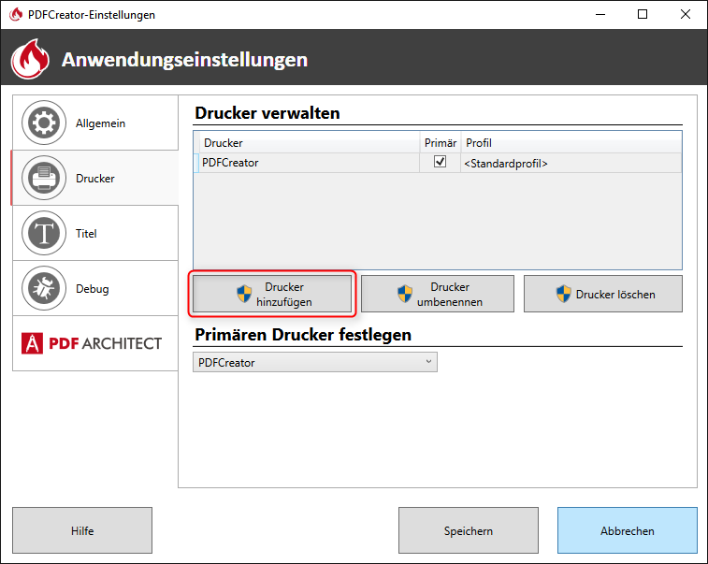Close the PDFCreator-Einstellungen window
Screen dimensions: 708x564
686,14
